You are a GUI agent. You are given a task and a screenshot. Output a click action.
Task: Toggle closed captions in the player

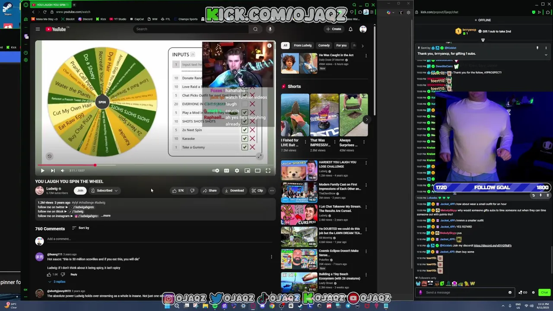[226, 171]
